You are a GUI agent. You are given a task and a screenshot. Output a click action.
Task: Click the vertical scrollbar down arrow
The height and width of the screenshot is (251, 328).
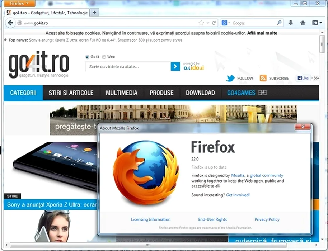click(x=322, y=240)
